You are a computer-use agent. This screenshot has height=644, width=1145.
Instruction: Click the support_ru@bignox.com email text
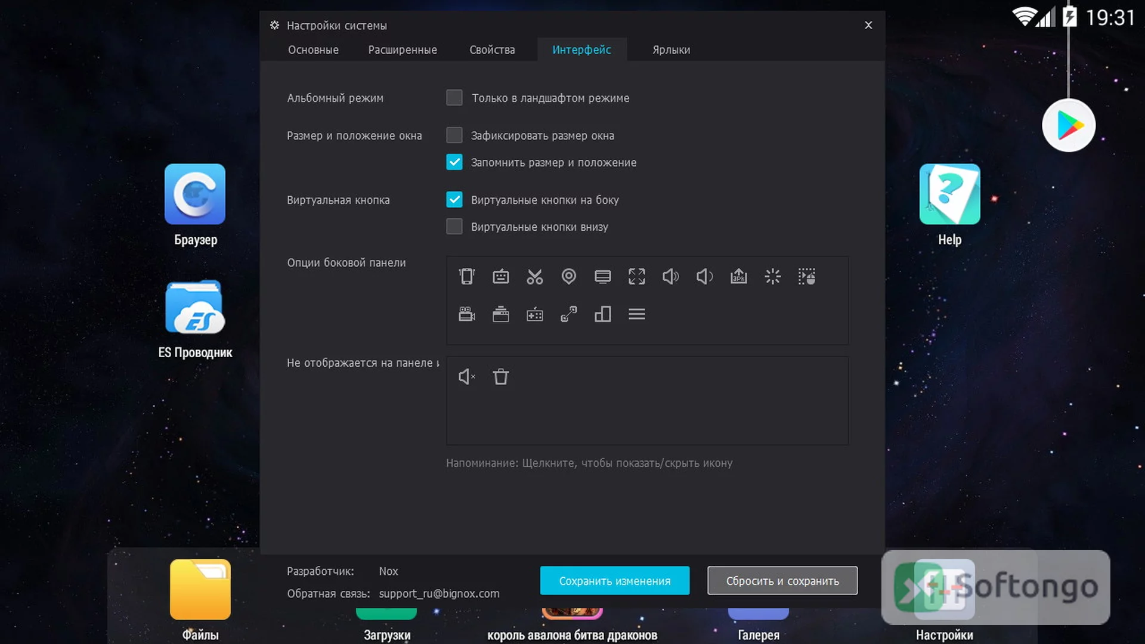pos(439,594)
